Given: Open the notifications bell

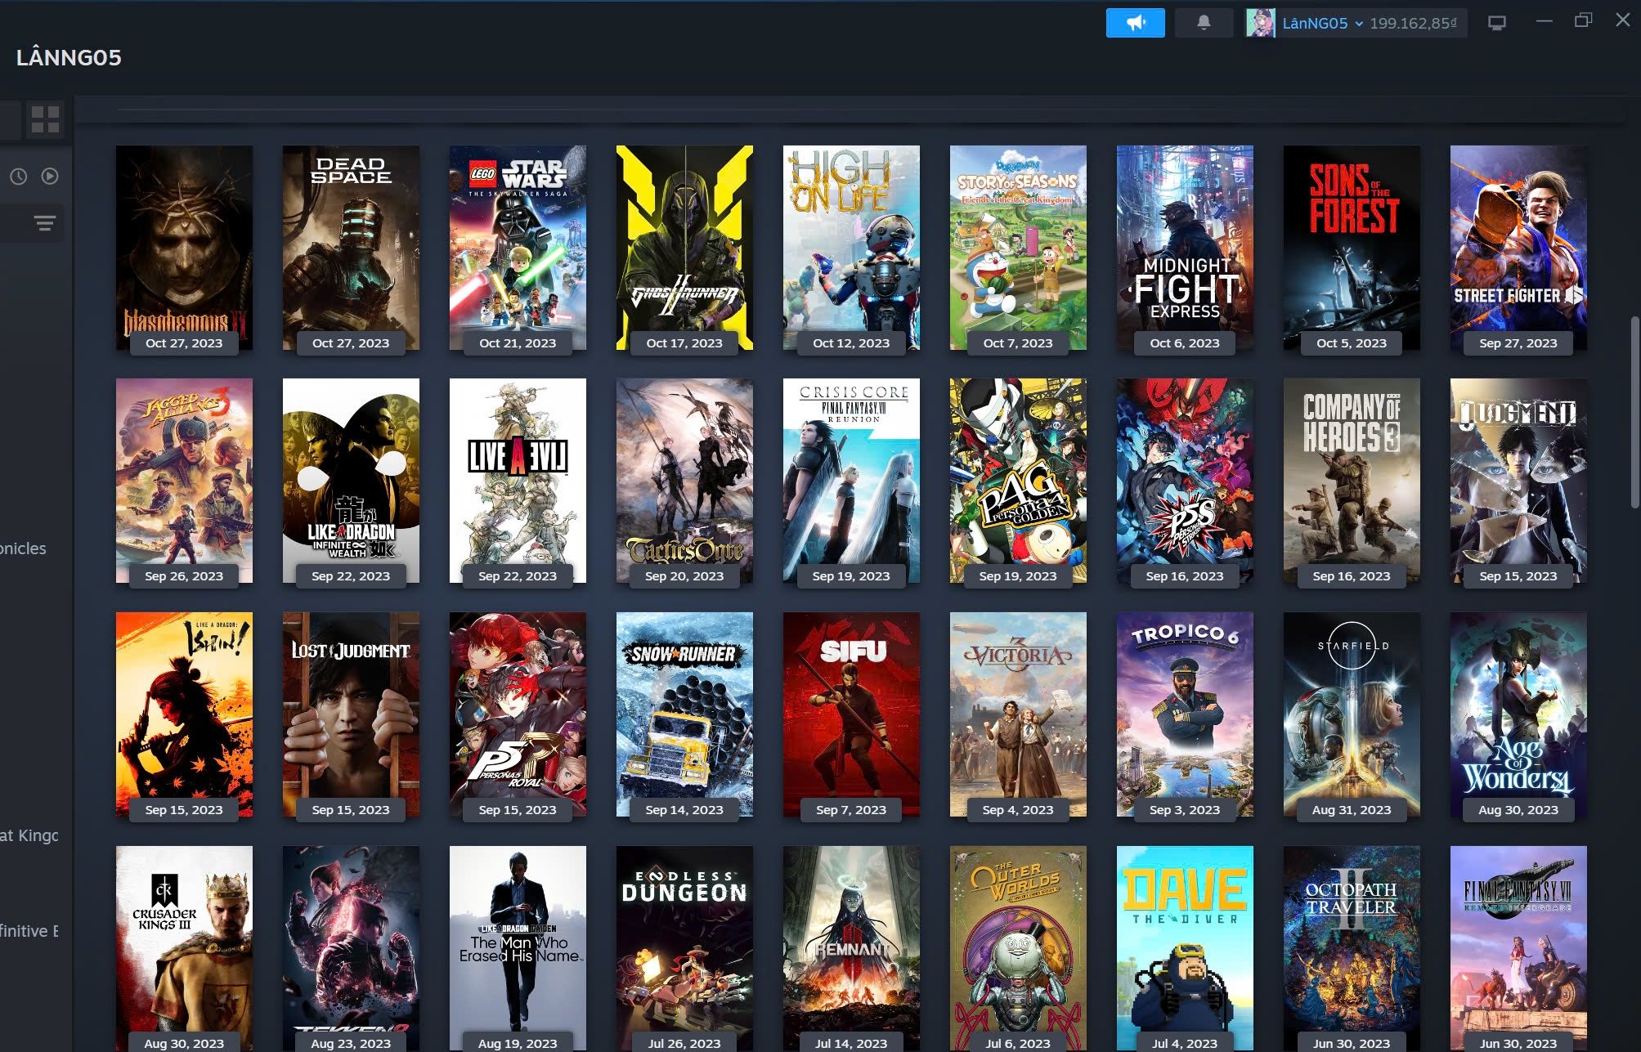Looking at the screenshot, I should (1203, 23).
